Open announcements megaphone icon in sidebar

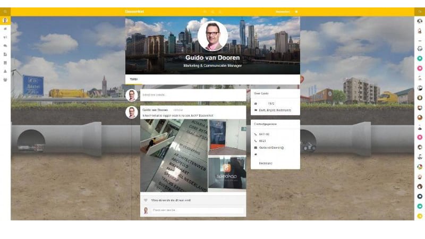[5, 37]
